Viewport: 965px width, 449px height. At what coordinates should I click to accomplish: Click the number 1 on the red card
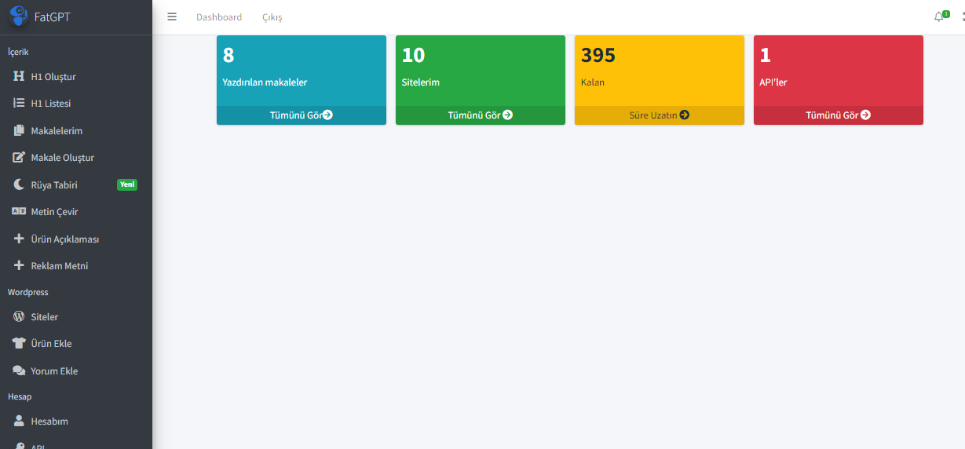coord(766,55)
